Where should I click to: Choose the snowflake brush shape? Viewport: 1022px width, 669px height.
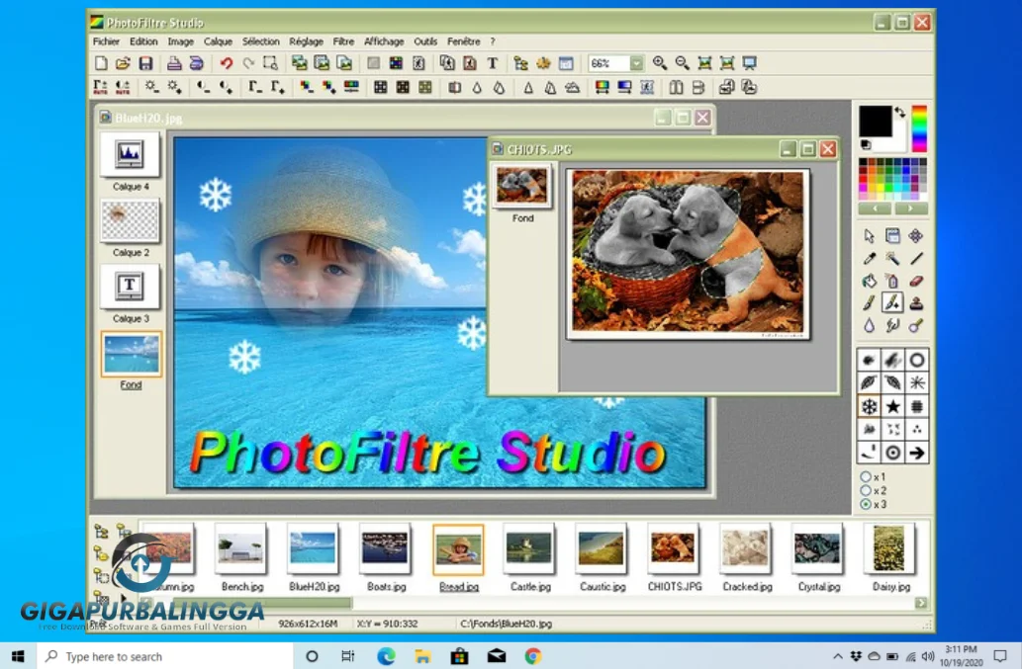point(869,407)
